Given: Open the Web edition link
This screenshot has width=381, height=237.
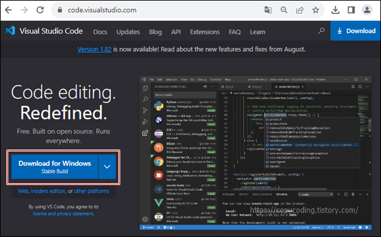Looking at the screenshot, I should [x=23, y=191].
